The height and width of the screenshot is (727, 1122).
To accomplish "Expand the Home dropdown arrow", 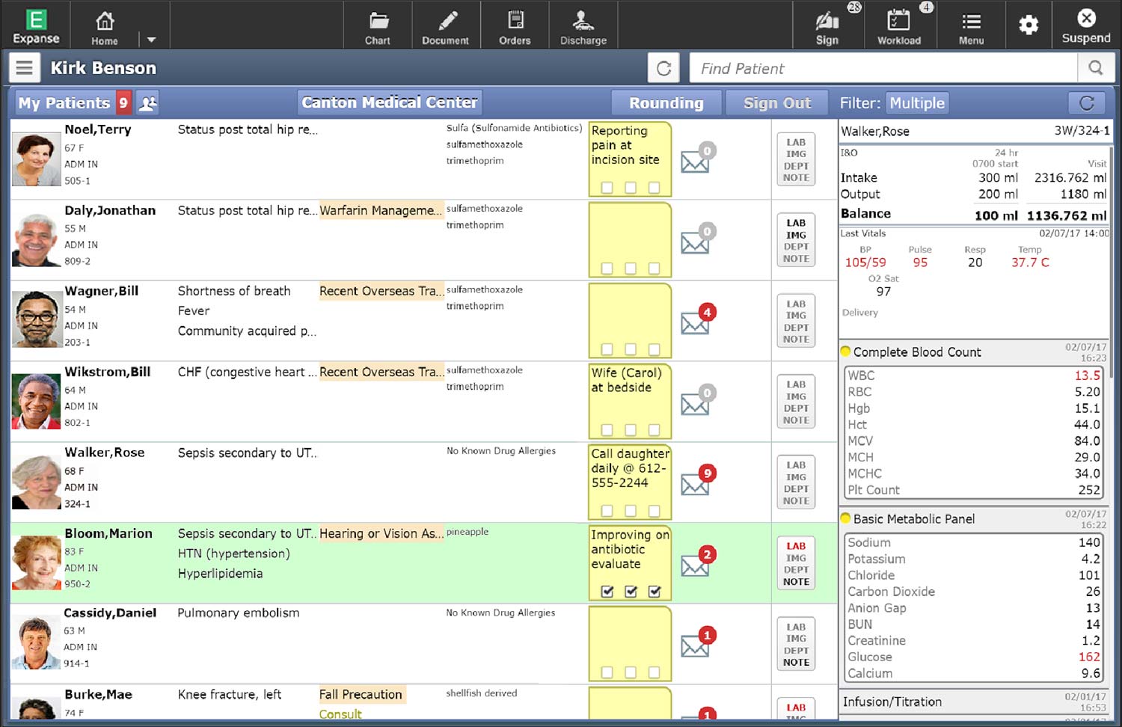I will (151, 40).
